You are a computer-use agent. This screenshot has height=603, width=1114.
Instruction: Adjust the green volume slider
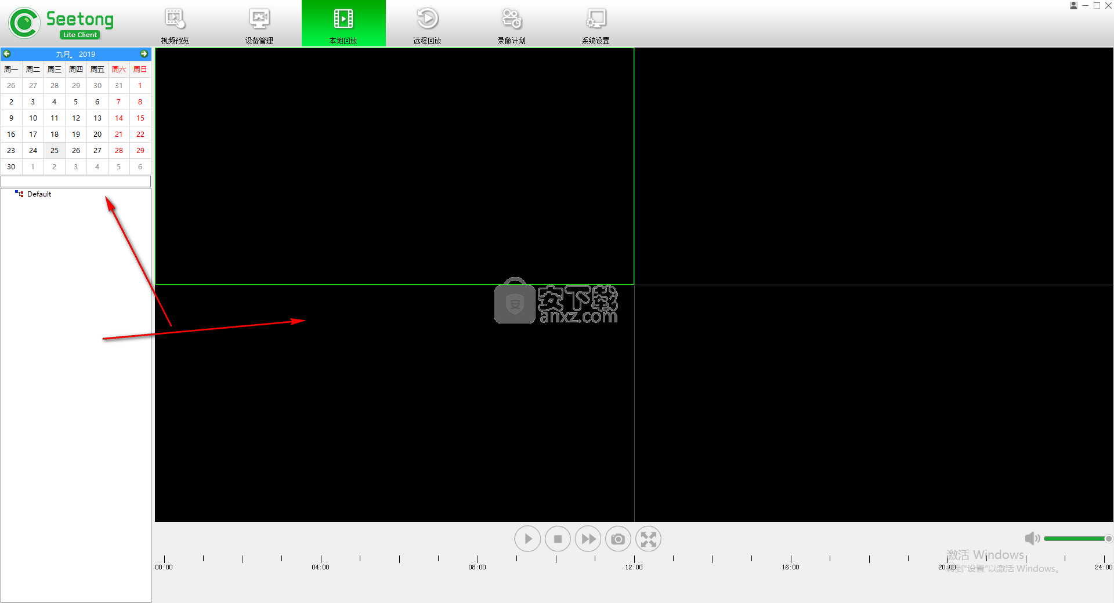point(1077,539)
